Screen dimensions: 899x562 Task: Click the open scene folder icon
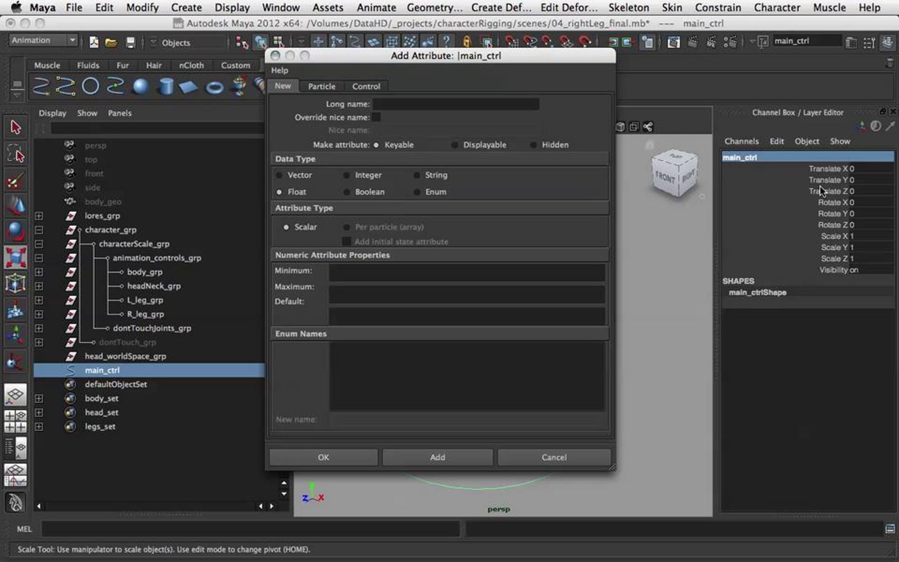click(111, 42)
